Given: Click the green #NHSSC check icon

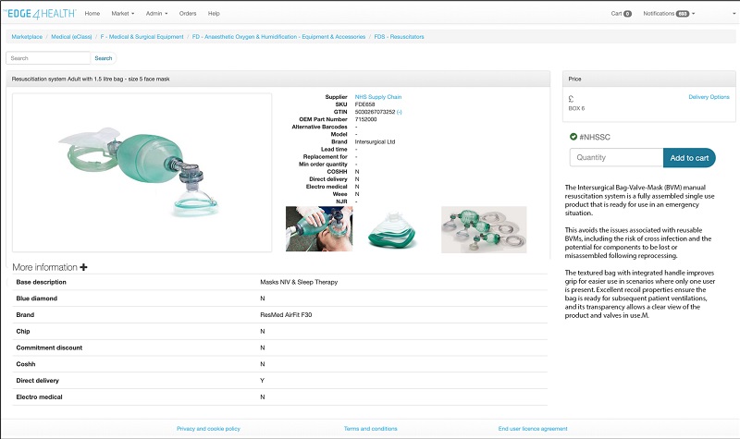Looking at the screenshot, I should click(x=573, y=137).
